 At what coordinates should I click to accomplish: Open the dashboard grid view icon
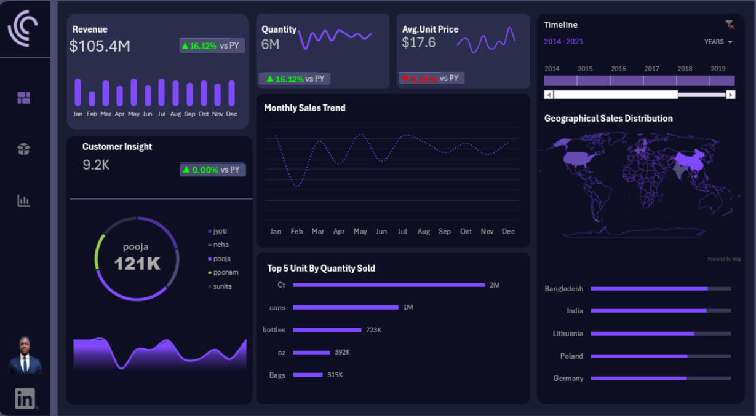[x=24, y=98]
